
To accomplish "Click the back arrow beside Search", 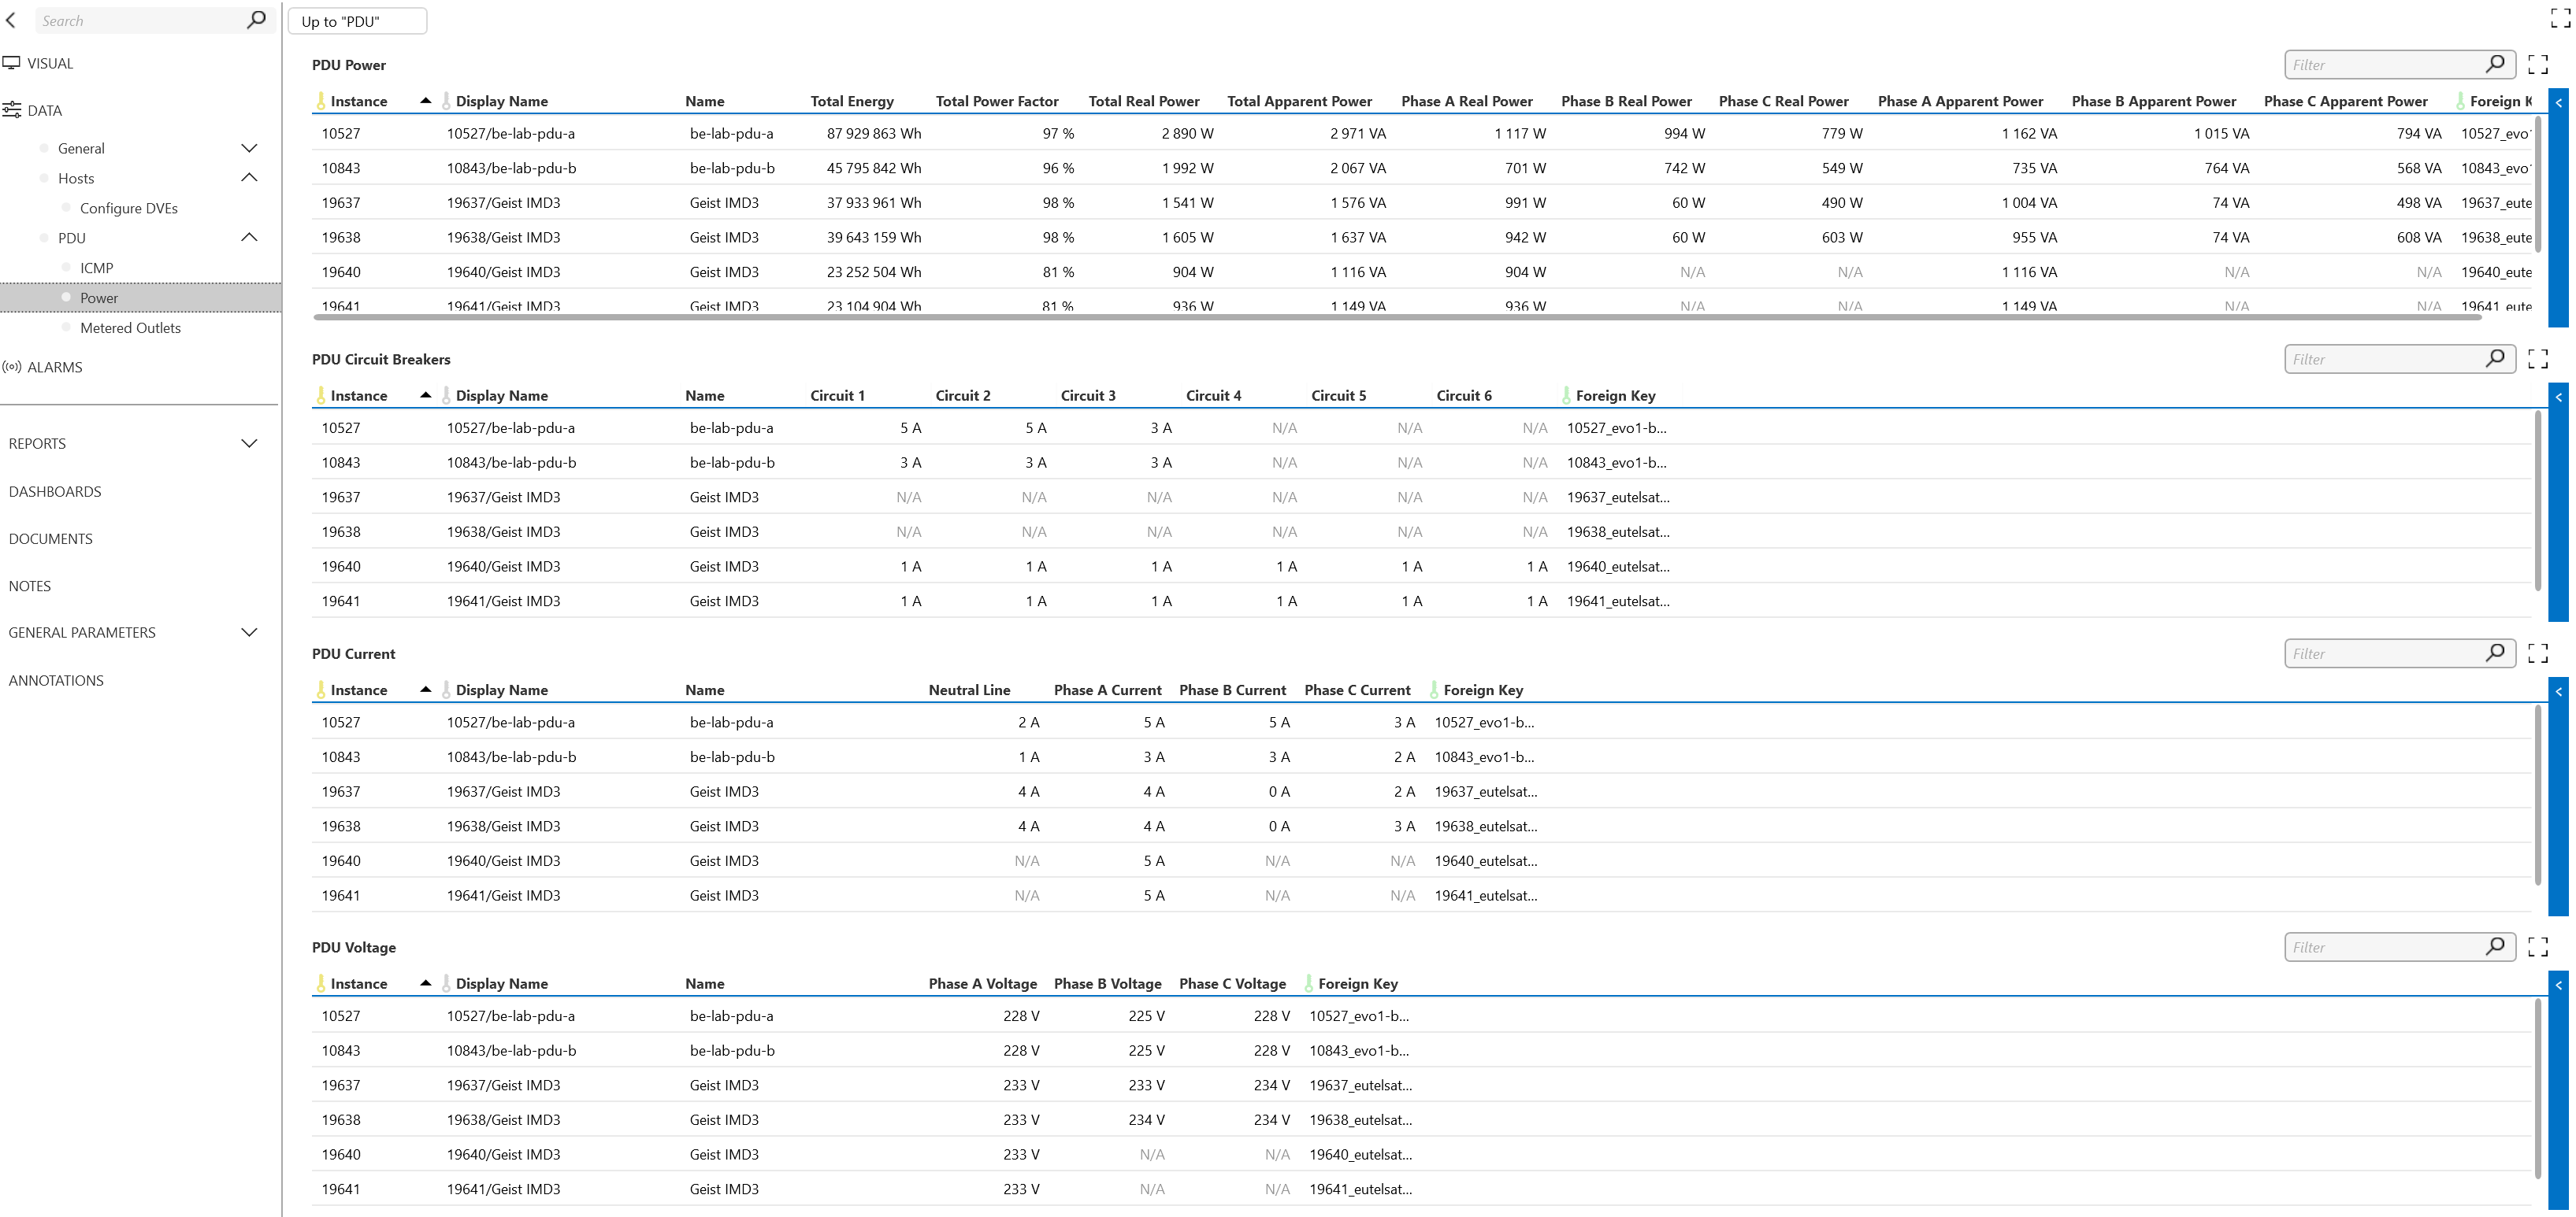I will pyautogui.click(x=11, y=20).
